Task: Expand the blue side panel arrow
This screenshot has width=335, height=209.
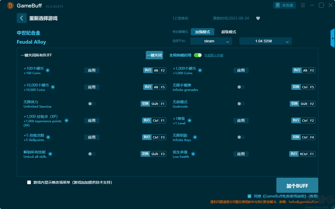Action: pos(333,38)
